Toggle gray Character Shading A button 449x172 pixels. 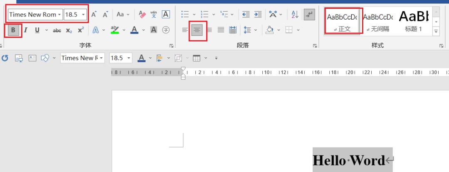154,30
